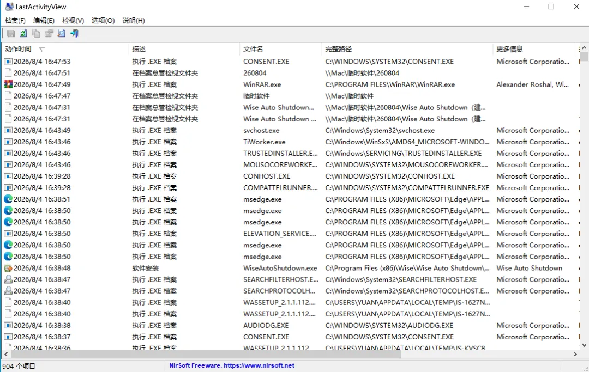Sort by the 动作时间 column header
The image size is (589, 372).
pyautogui.click(x=65, y=49)
